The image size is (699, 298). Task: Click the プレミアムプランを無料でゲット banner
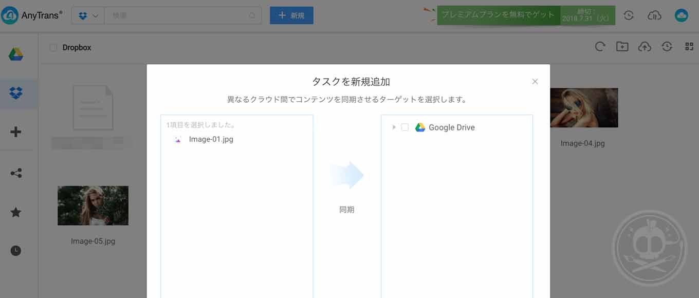498,15
